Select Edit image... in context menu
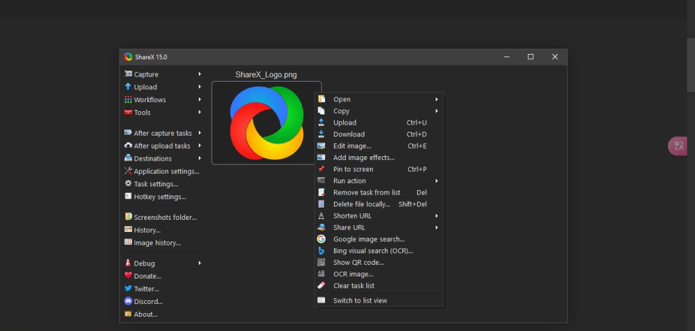 [x=379, y=146]
